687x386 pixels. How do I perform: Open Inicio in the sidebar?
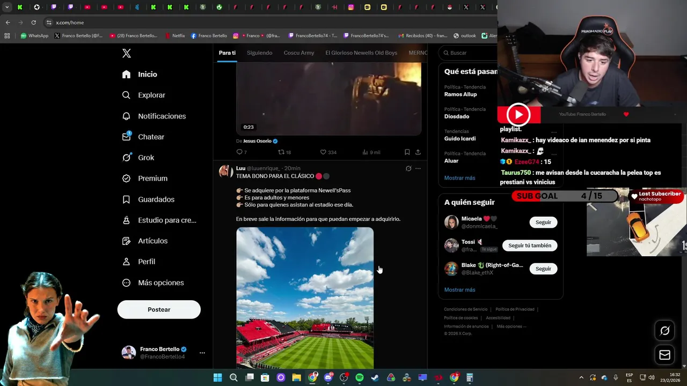(140, 75)
